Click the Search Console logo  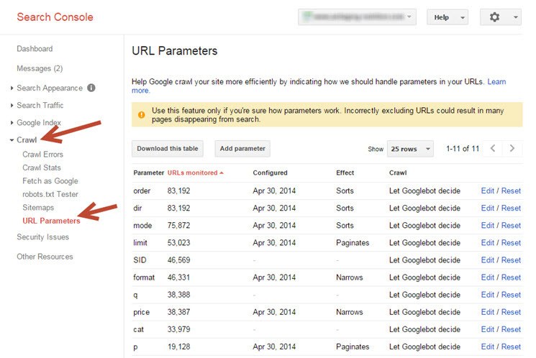pyautogui.click(x=55, y=17)
